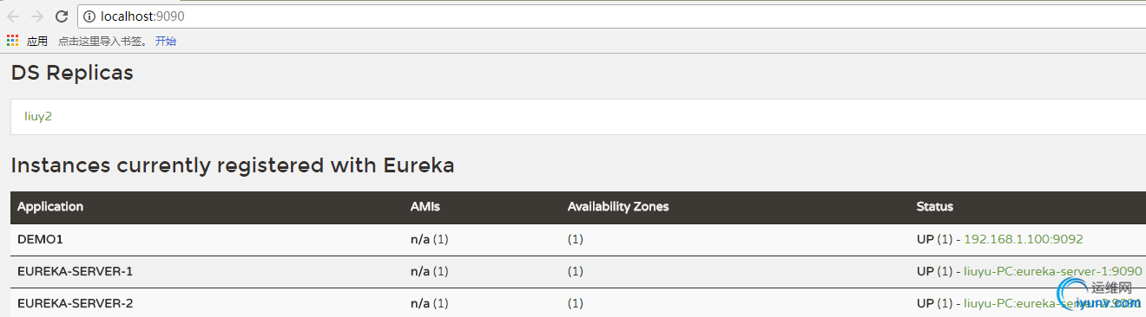Viewport: 1146px width, 317px height.
Task: Click the browser back arrow
Action: coord(13,16)
